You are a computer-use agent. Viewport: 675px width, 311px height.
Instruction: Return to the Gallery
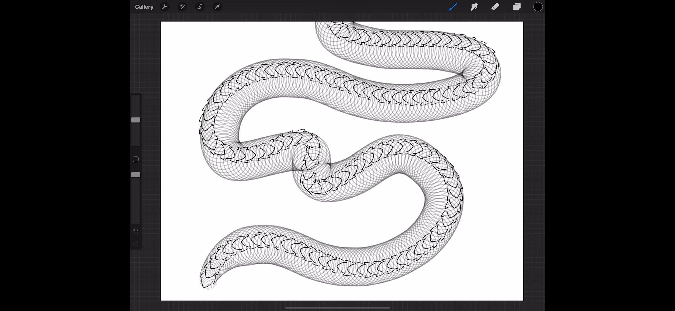[144, 7]
